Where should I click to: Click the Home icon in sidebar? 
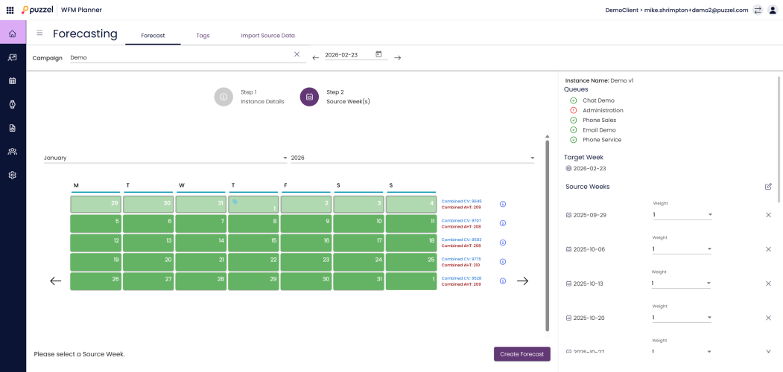(x=13, y=33)
